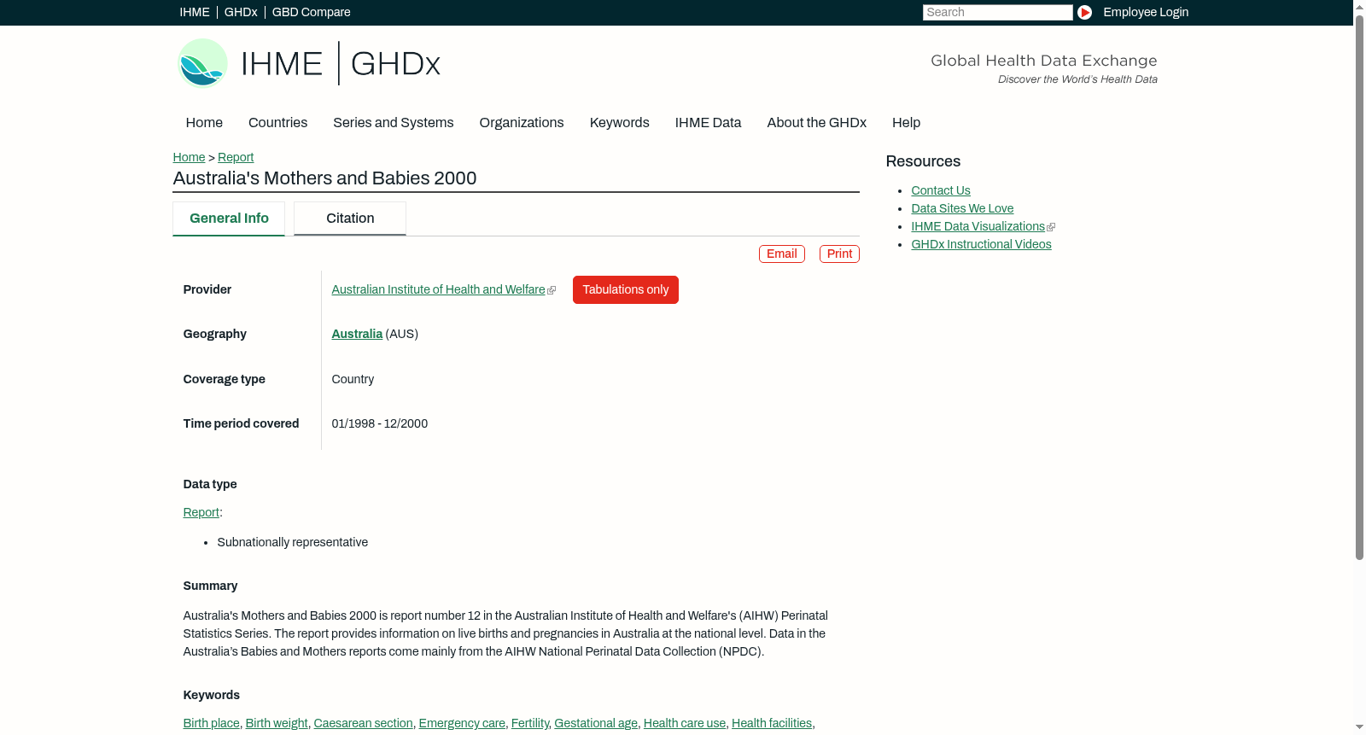
Task: Open Series and Systems menu
Action: pyautogui.click(x=394, y=123)
